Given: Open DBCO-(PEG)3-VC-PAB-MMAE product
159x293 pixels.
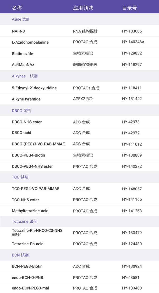Looking at the screenshot, I should (38, 144).
